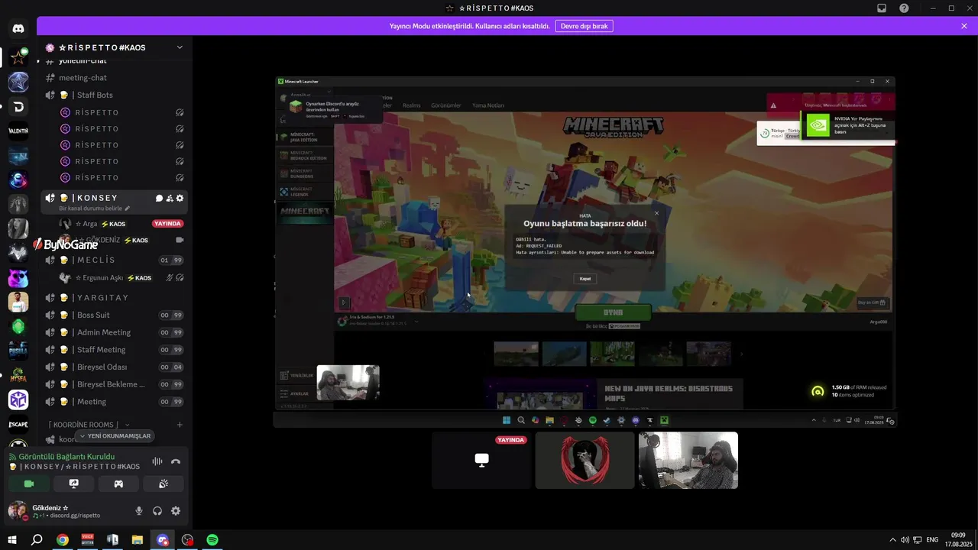Open Gökdeniz user profile avatar
Viewport: 978px width, 550px height.
[18, 510]
